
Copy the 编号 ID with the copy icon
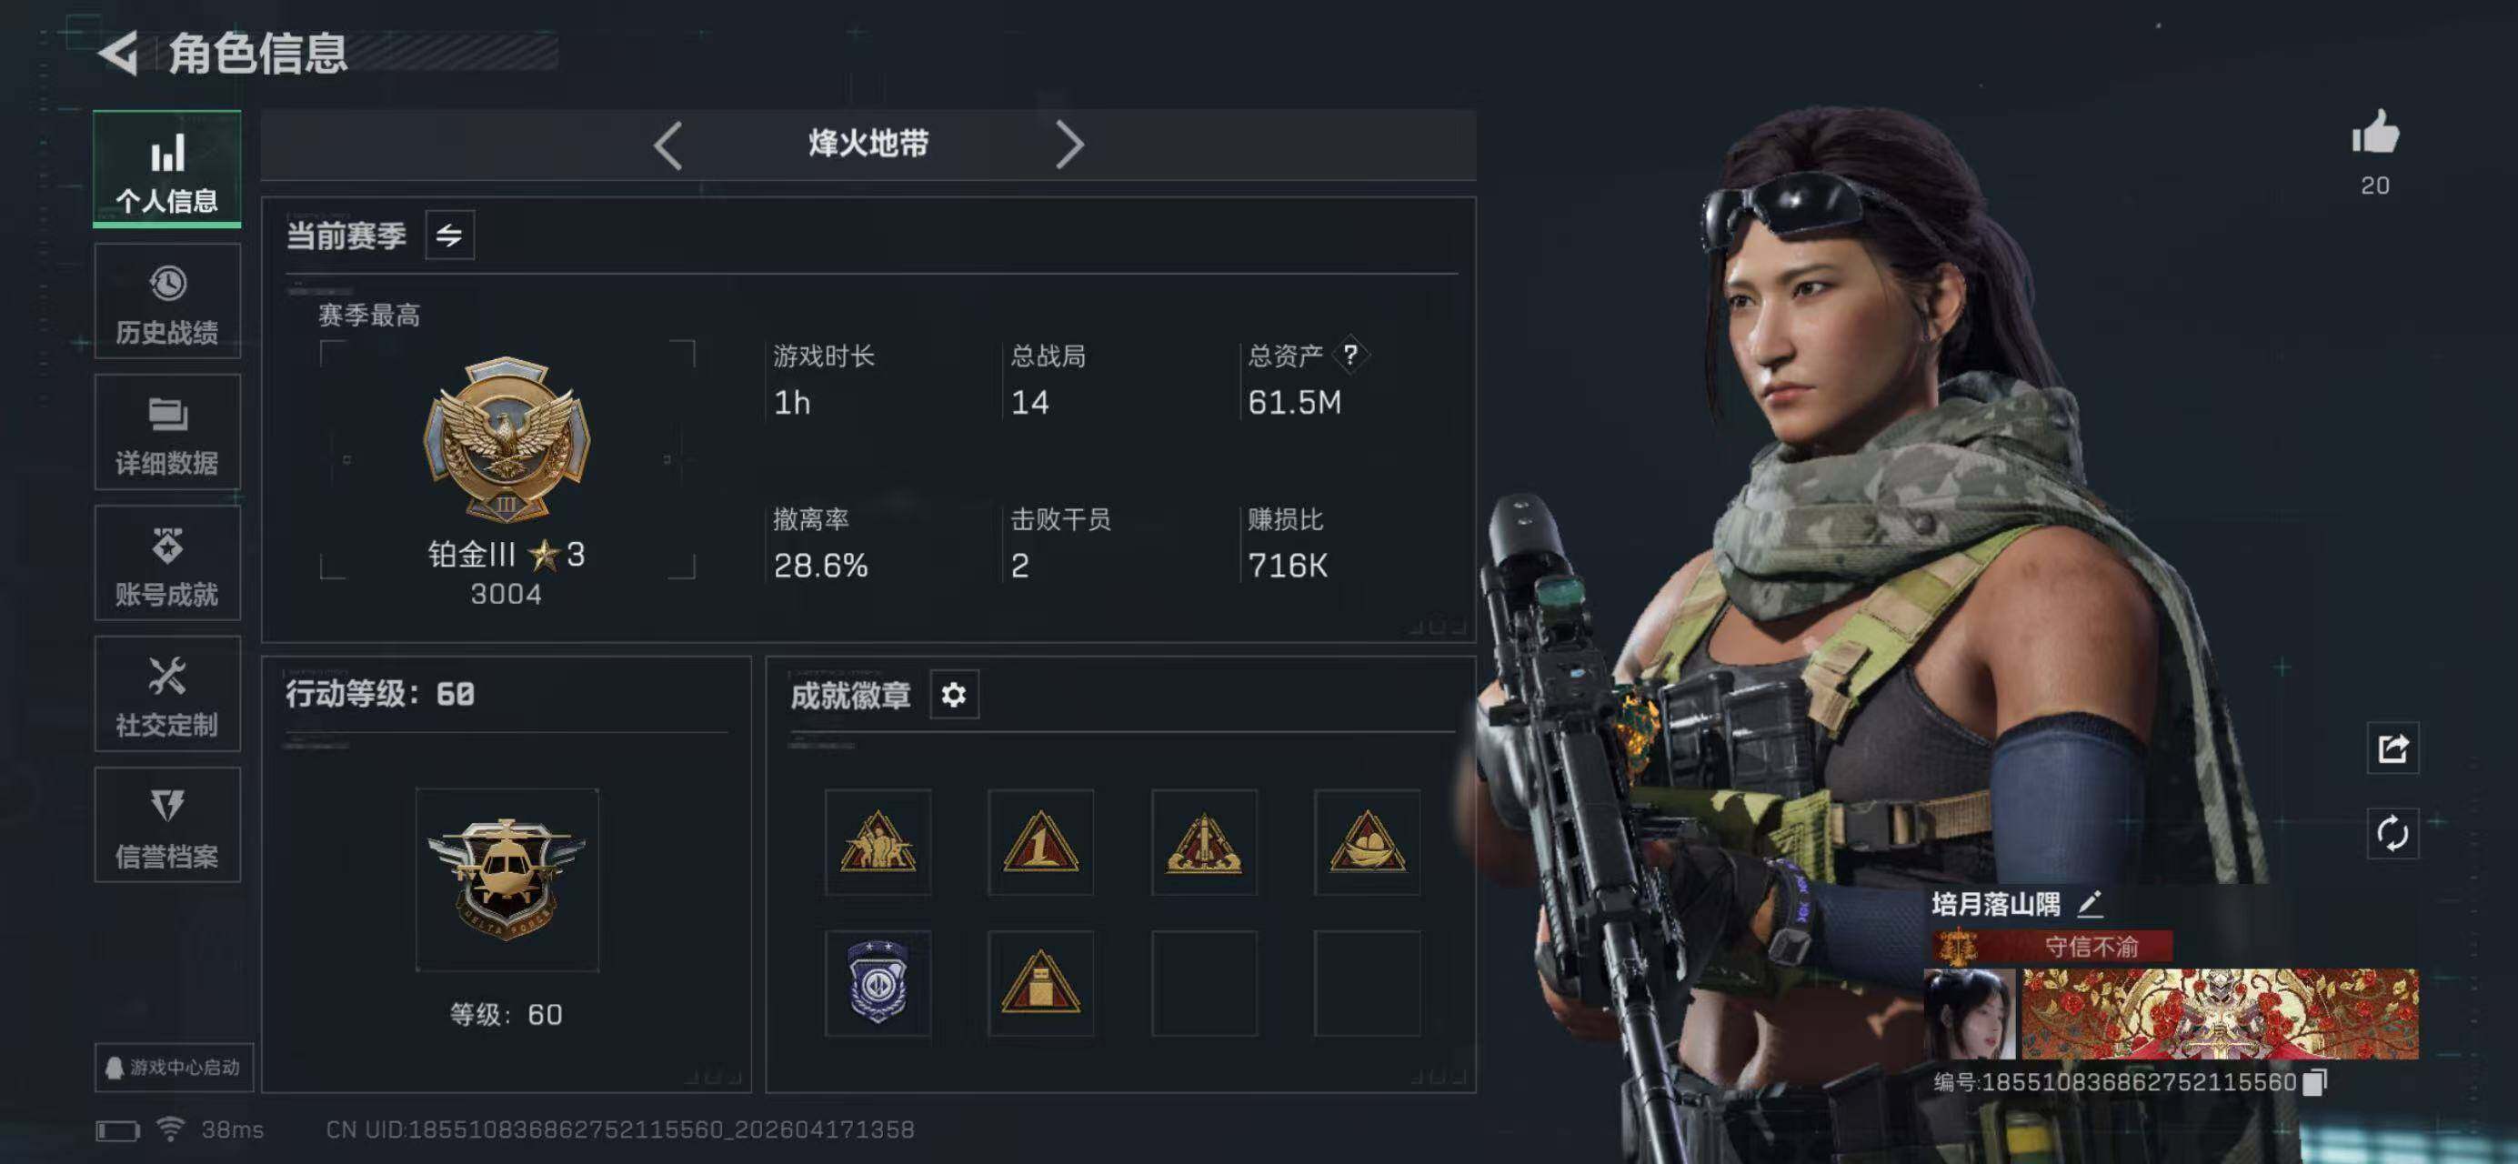click(x=2313, y=1082)
